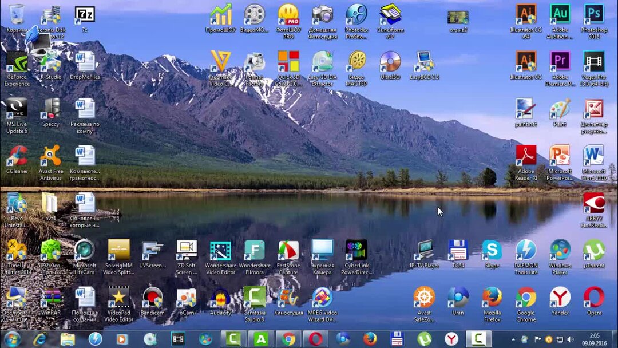Screen dimensions: 618x348
Task: Open FastStone Capture shortcut
Action: (x=288, y=257)
